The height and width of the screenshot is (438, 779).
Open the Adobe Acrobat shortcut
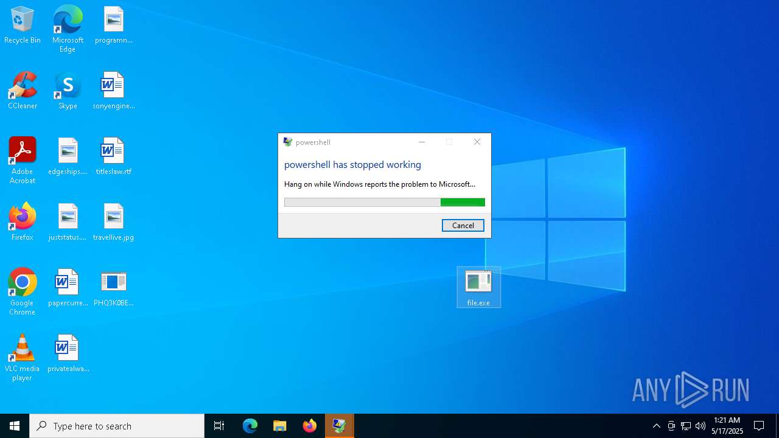click(x=23, y=161)
